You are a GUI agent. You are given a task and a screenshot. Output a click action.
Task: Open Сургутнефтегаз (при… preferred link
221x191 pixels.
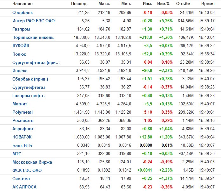[36, 62]
